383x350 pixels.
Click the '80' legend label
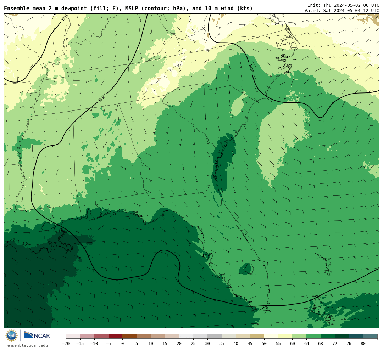(x=363, y=344)
